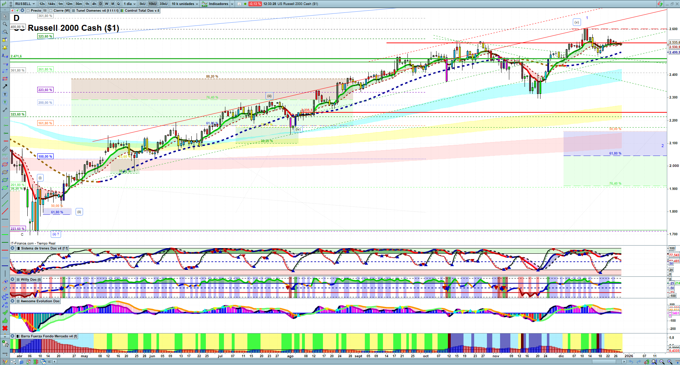Open the Indicadores panel
The height and width of the screenshot is (365, 680).
[215, 4]
